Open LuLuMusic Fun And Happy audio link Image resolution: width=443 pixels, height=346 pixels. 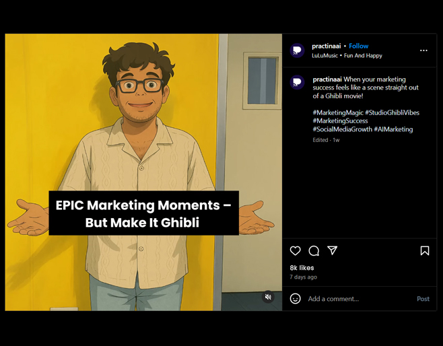[347, 56]
